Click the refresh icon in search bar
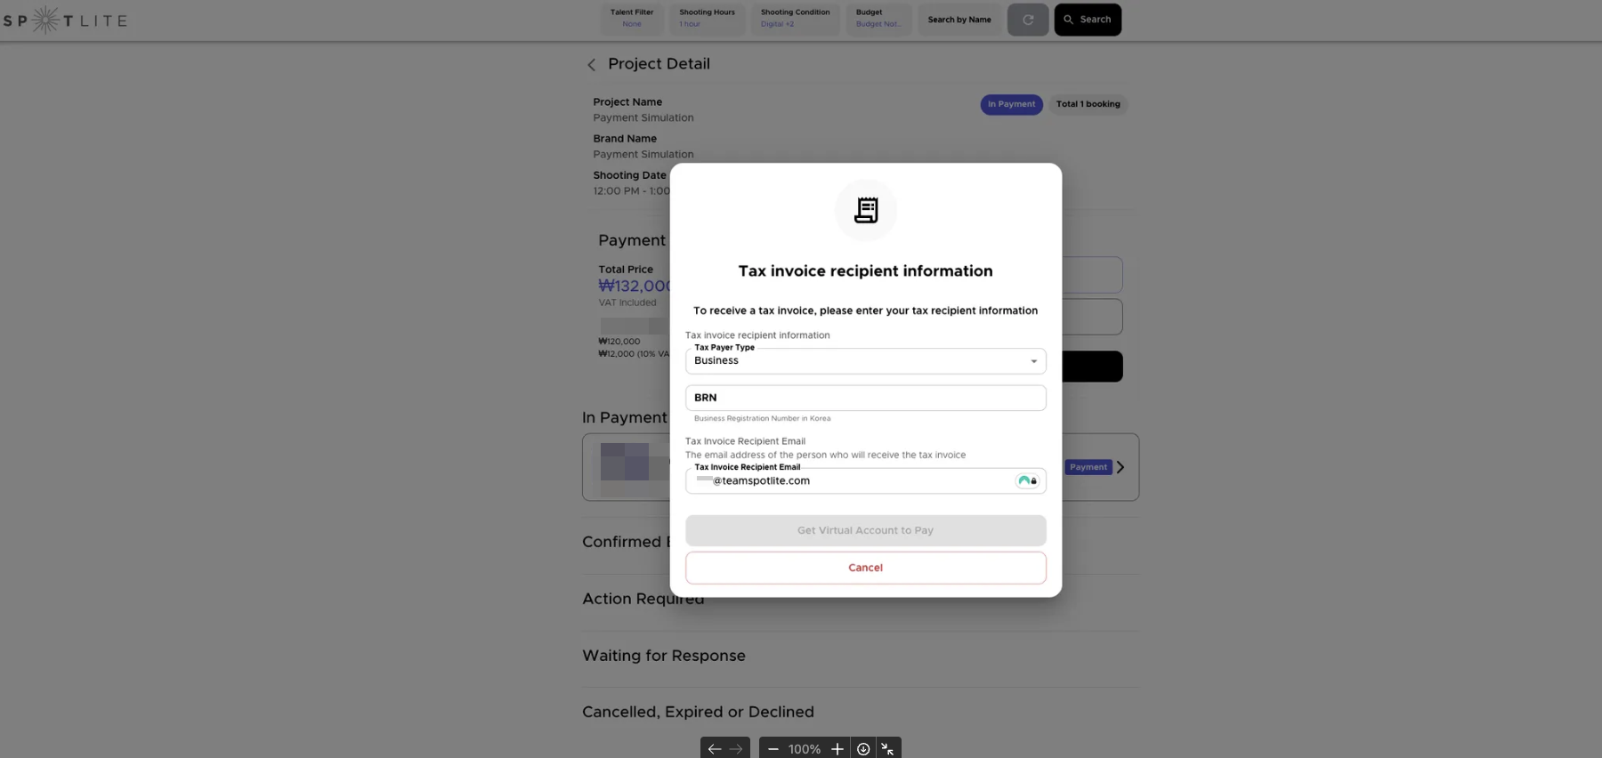 pyautogui.click(x=1028, y=20)
